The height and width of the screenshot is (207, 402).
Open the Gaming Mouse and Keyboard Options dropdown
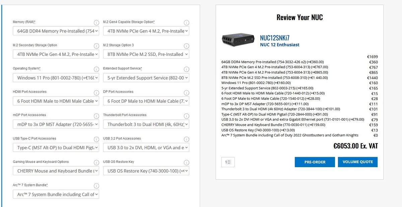coord(56,171)
